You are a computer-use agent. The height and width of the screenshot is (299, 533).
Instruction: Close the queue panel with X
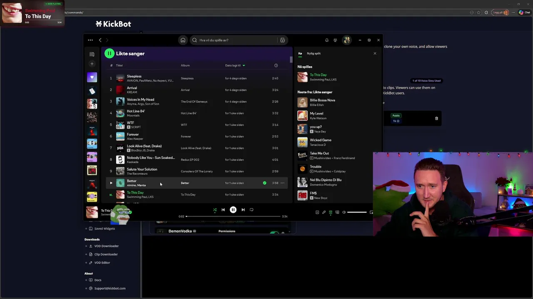[x=375, y=53]
